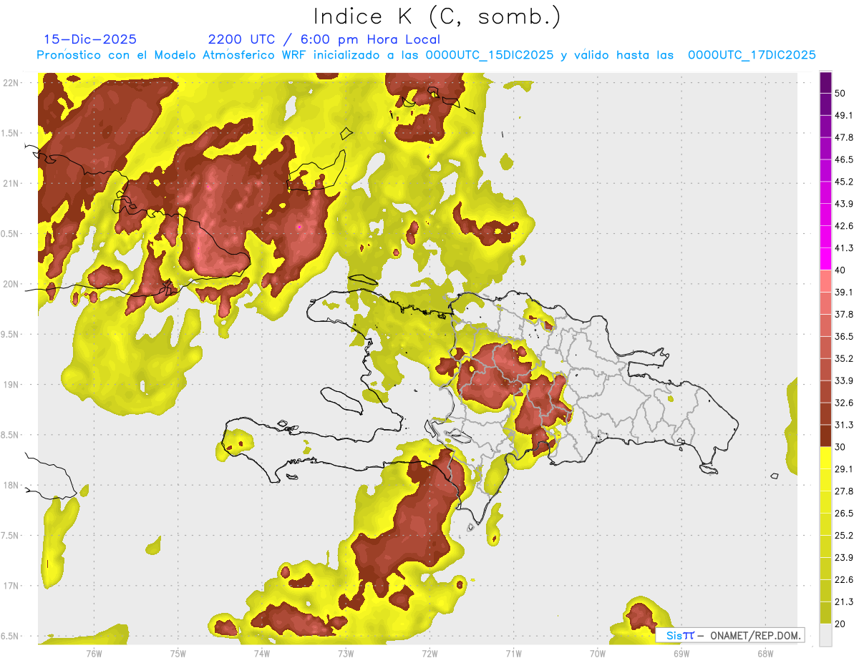Click the '70W' longitude axis label
The image size is (859, 663).
tap(597, 654)
